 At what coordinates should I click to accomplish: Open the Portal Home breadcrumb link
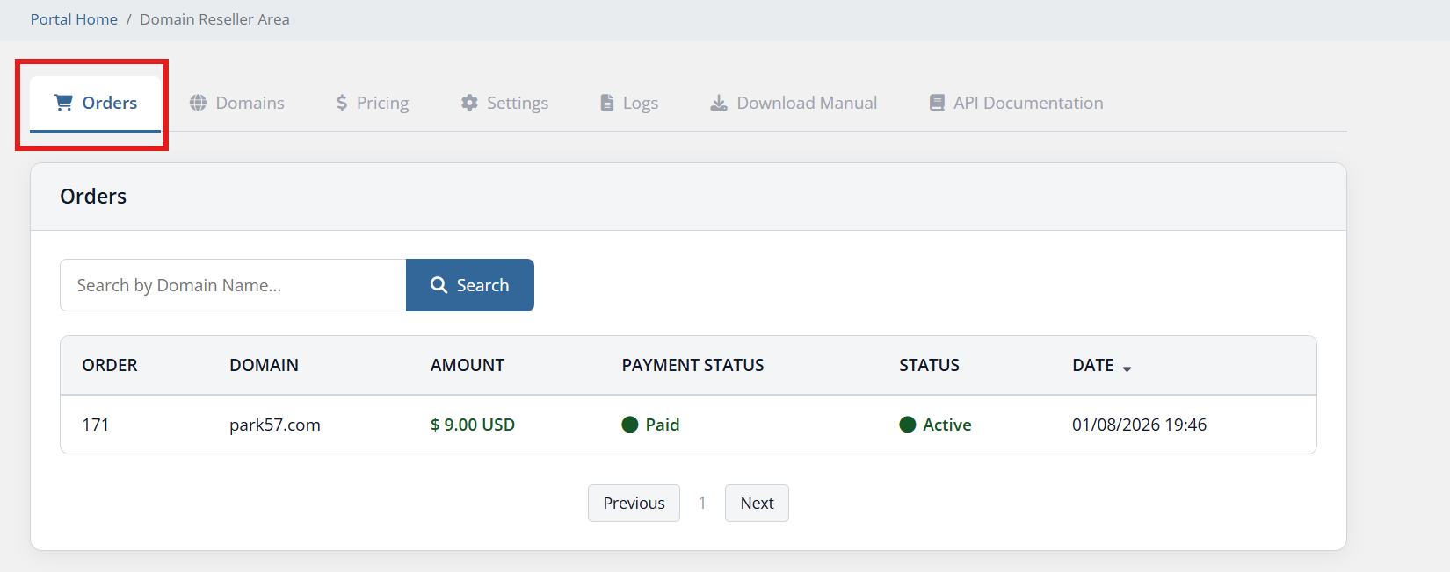[74, 19]
